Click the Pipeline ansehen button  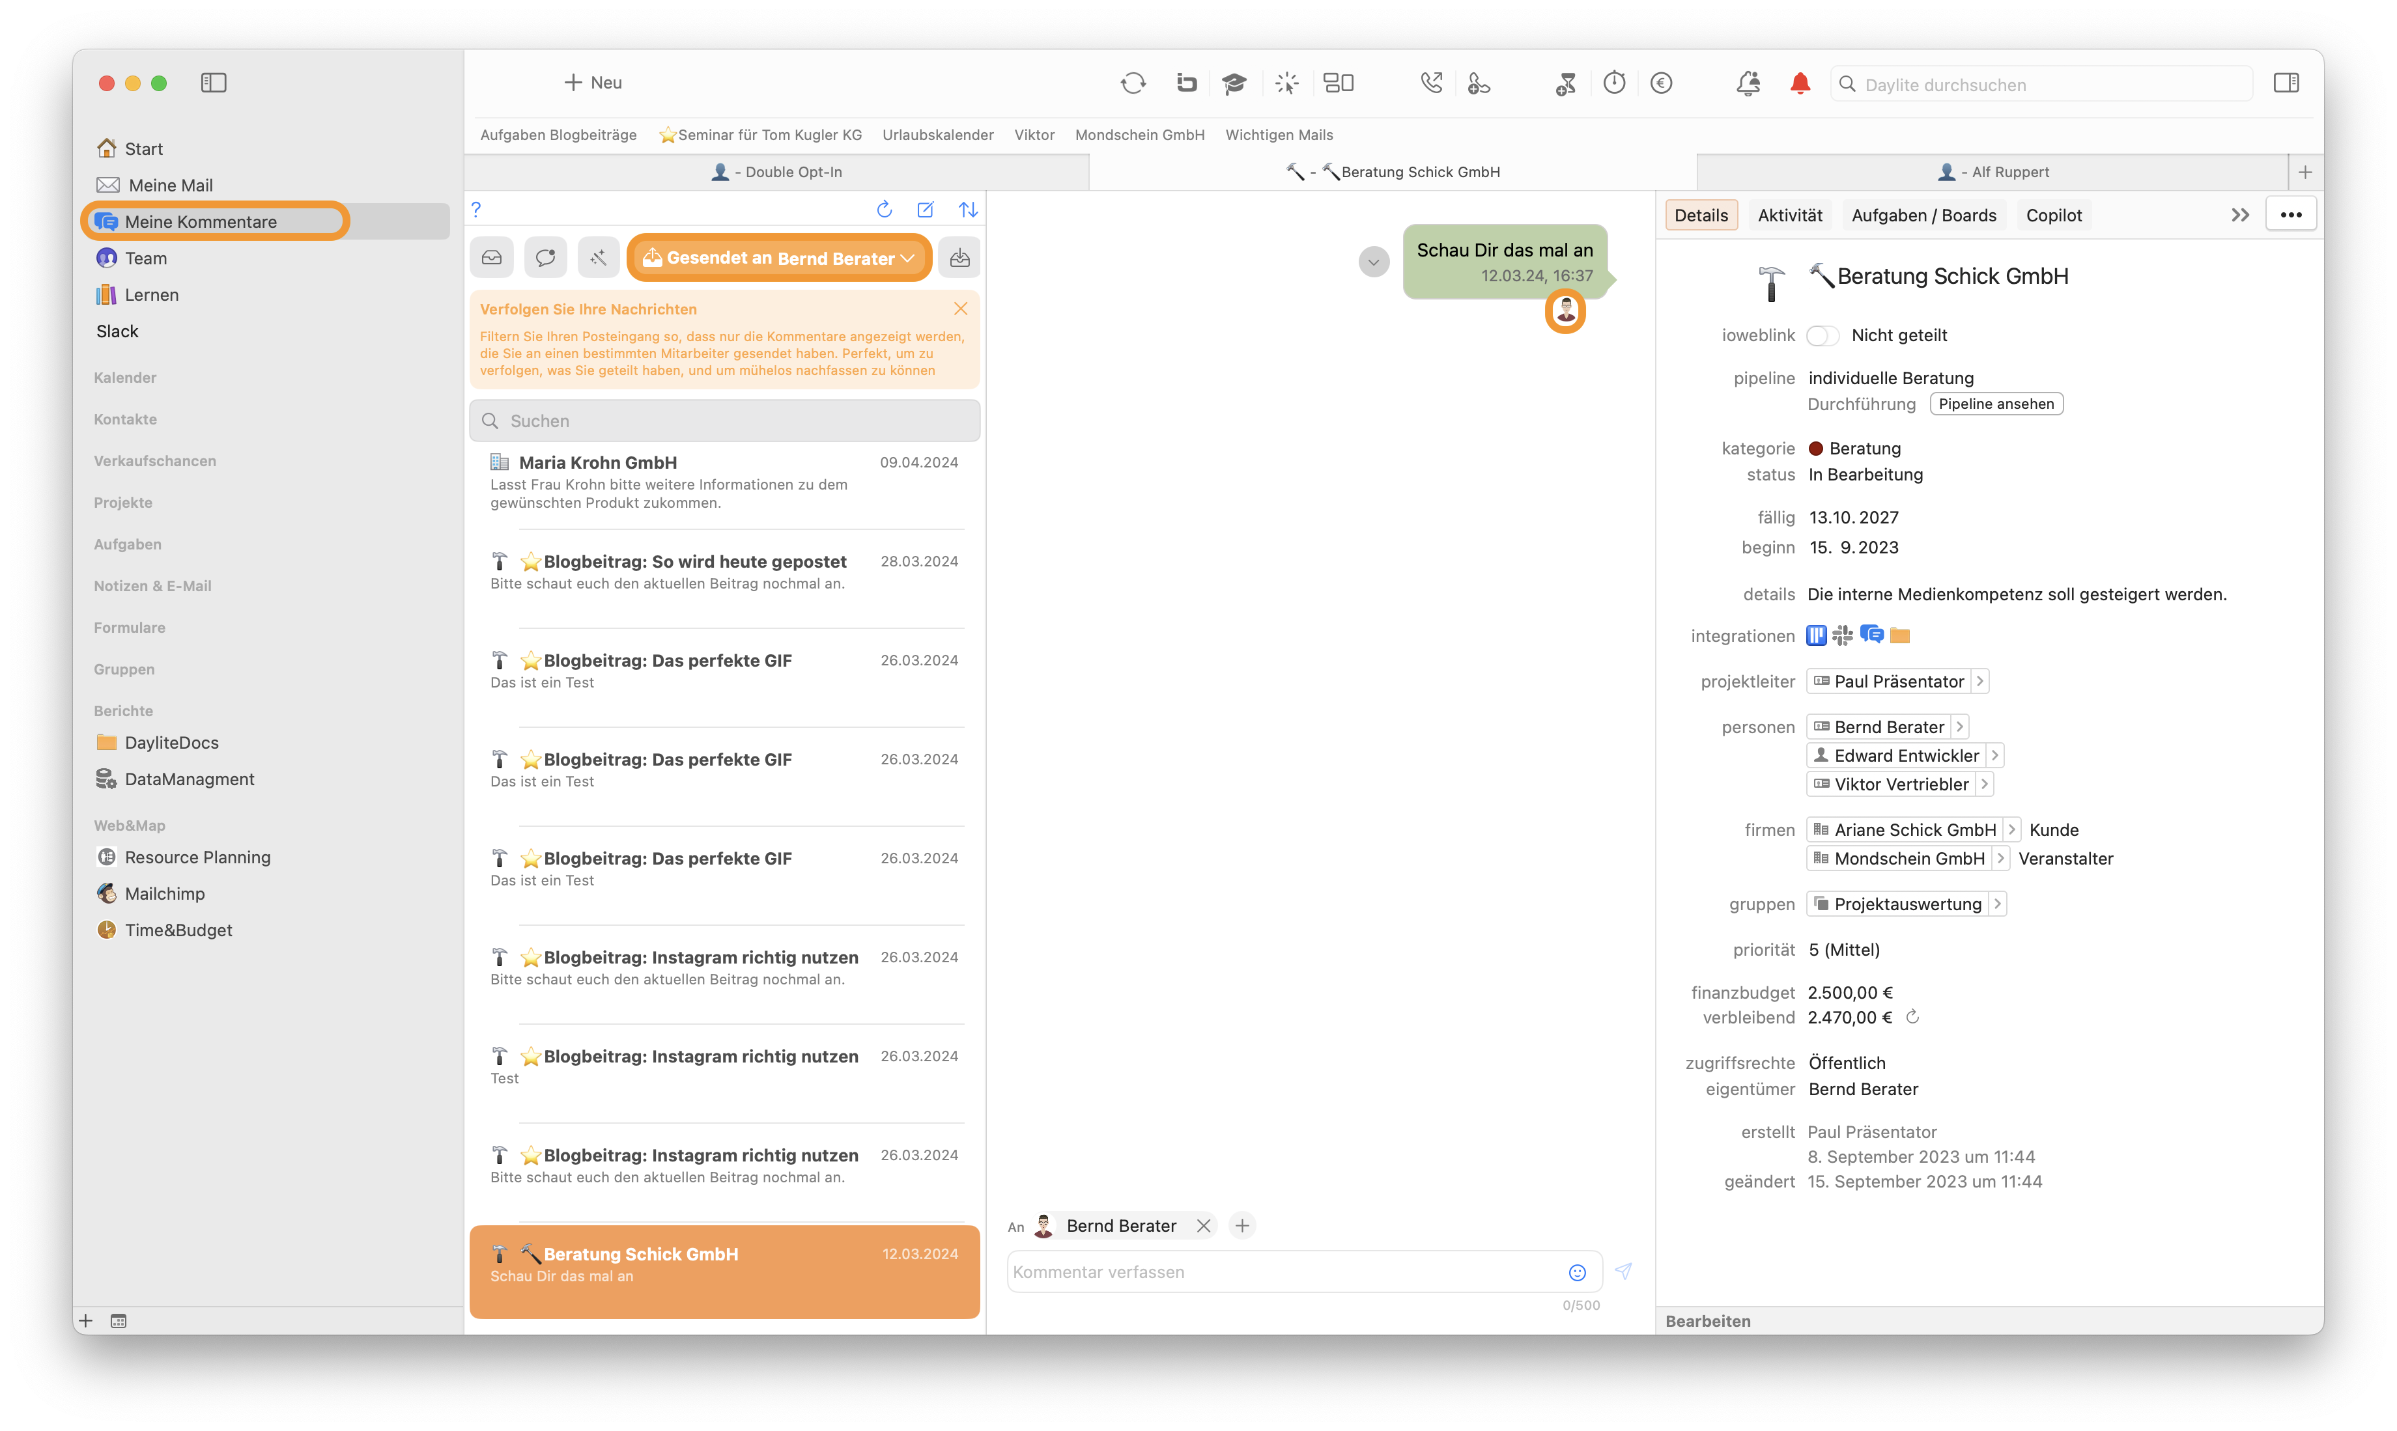pyautogui.click(x=1996, y=404)
